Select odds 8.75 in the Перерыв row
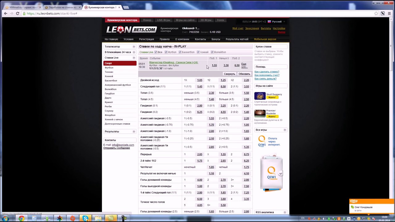The image size is (395, 222). [246, 154]
